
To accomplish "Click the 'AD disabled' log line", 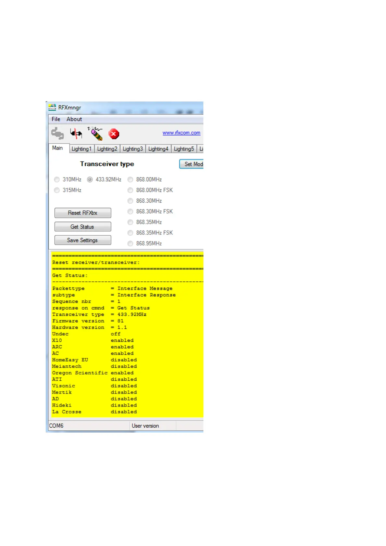I will tap(94, 399).
